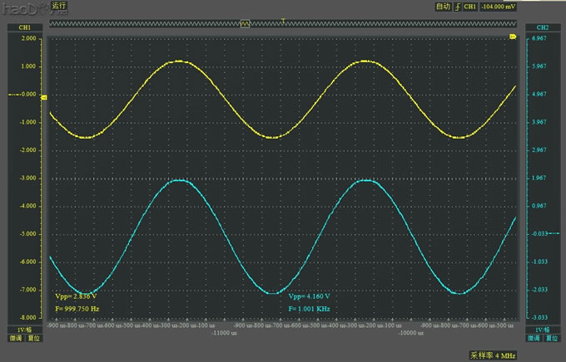566x362 pixels.
Task: Toggle the 自动 trigger mode button
Action: tap(443, 6)
